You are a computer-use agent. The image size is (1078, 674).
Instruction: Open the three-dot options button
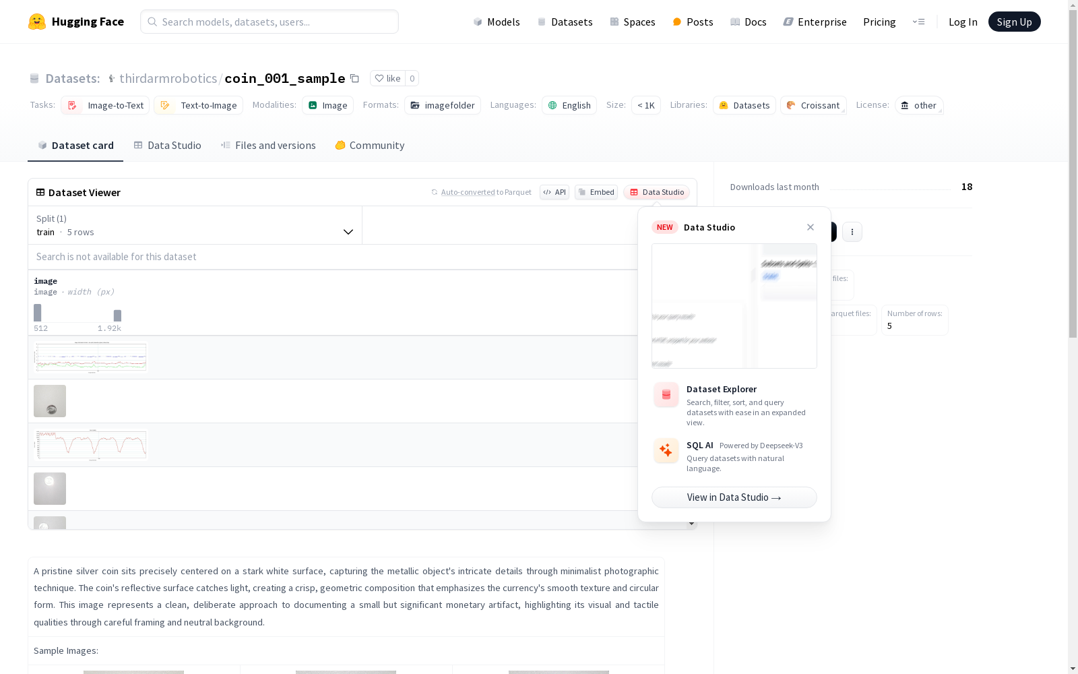852,232
